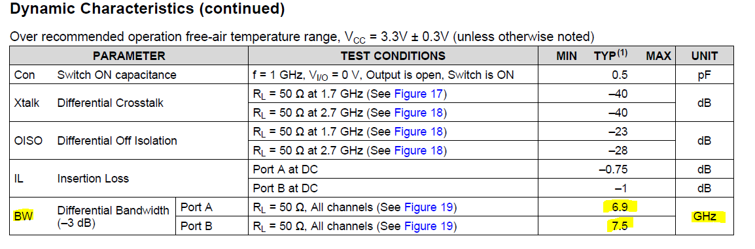Click the highlighted 7.5 typical value
The image size is (755, 249).
tap(618, 225)
